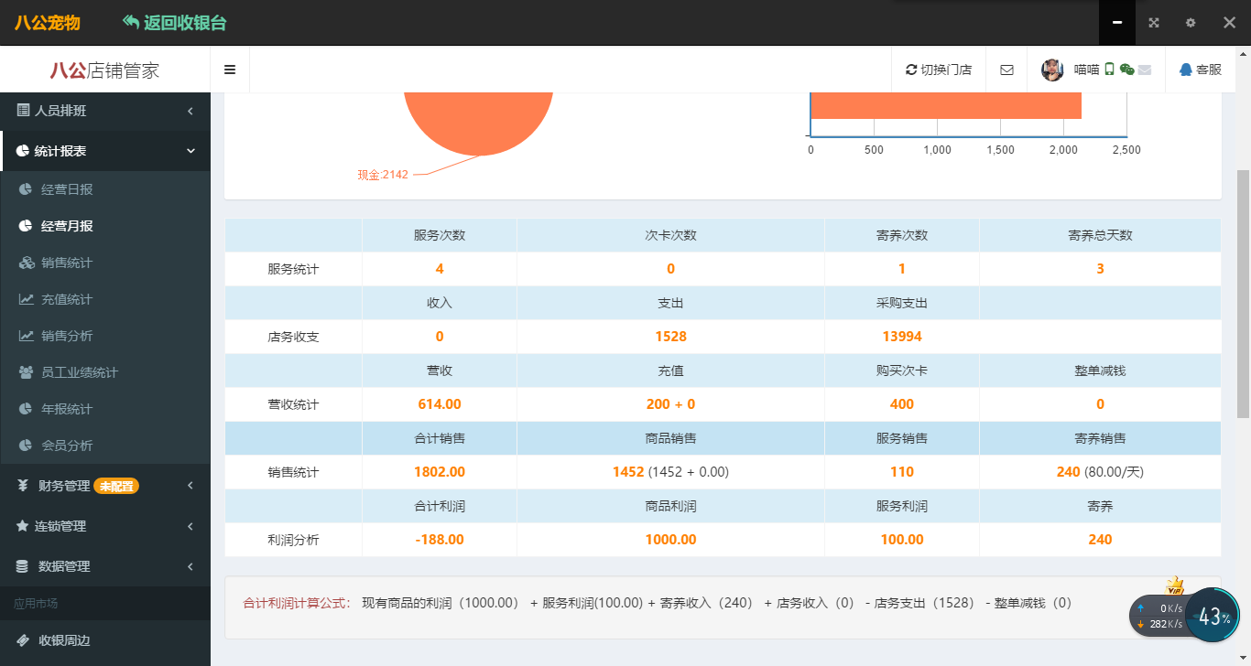Return to cashier via 返回收银台
1251x666 pixels.
(x=174, y=23)
